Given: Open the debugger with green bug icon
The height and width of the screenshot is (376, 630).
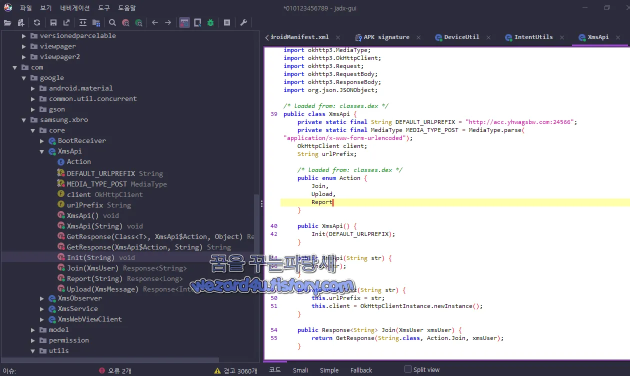Looking at the screenshot, I should (x=210, y=22).
